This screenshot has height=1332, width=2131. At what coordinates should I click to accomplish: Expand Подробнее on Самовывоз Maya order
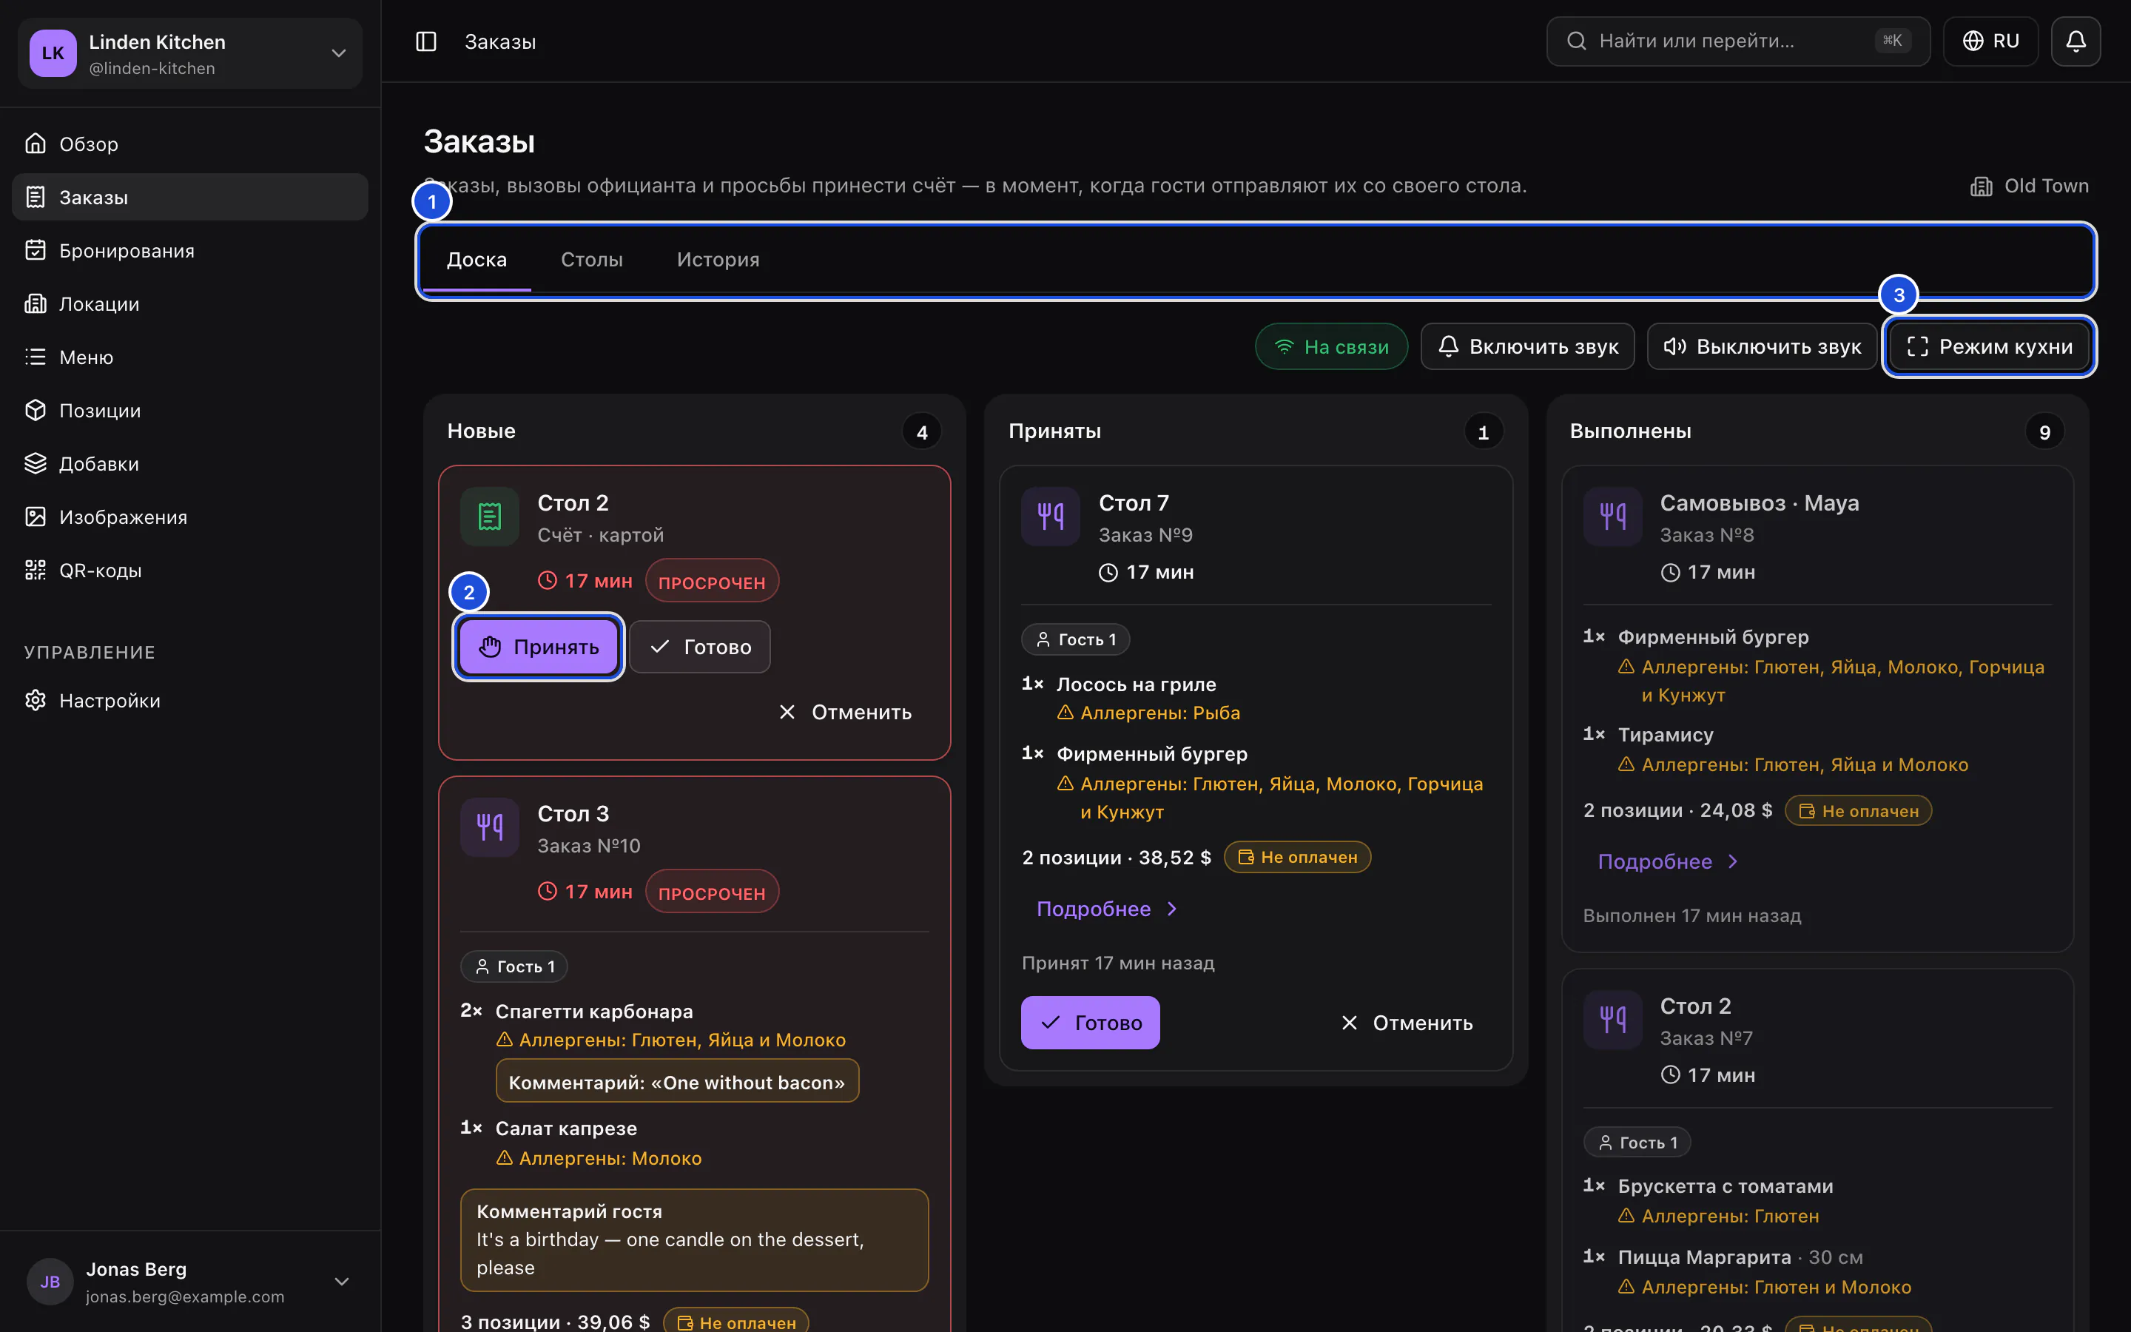click(1669, 861)
